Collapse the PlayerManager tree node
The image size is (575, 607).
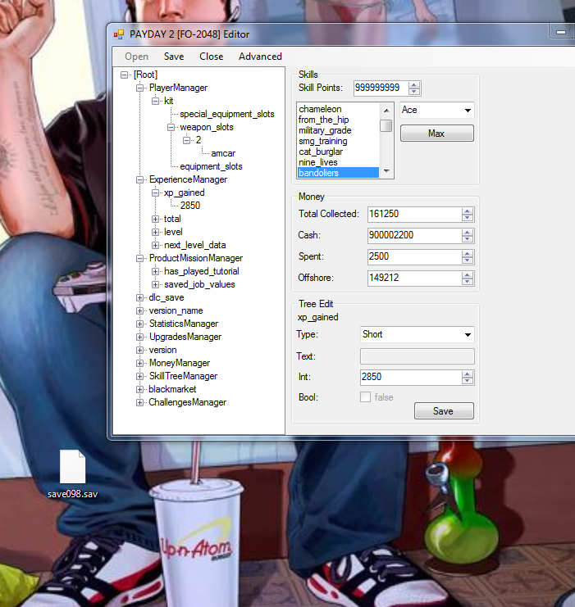(139, 88)
